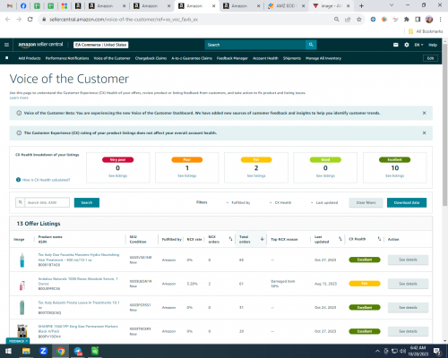Screen dimensions: 448x358
Task: Click the magnifier search button in header
Action: (x=311, y=45)
